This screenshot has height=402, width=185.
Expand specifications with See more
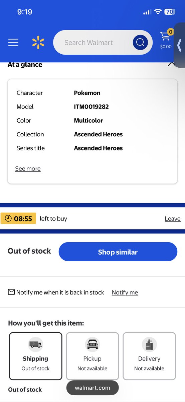pyautogui.click(x=28, y=169)
